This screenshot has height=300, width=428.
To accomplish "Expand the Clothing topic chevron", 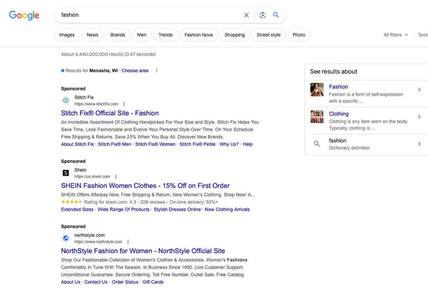I will pos(419,117).
